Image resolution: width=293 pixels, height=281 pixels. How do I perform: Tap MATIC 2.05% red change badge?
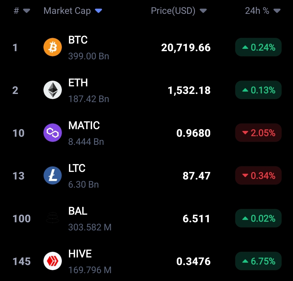(x=258, y=133)
